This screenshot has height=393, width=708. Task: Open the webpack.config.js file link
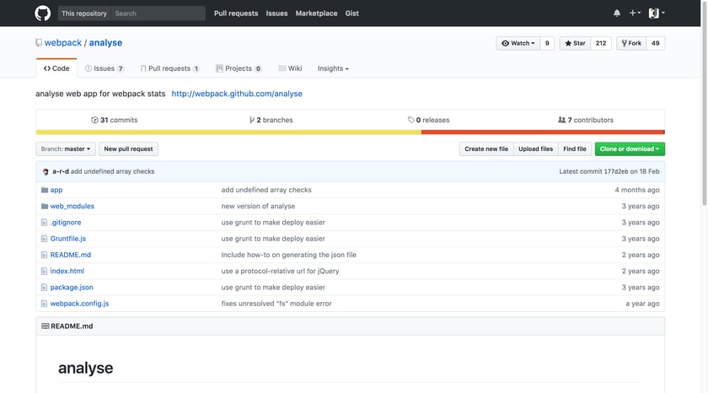(79, 304)
